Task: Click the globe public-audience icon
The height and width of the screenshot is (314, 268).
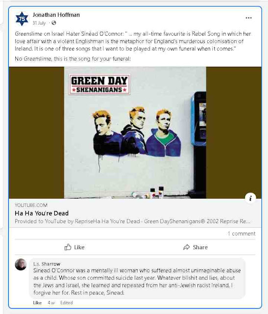Action: [53, 23]
